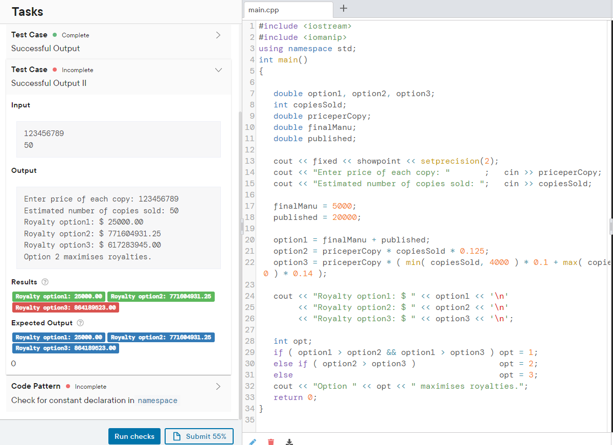
Task: Click the red Royalty option3 result badge
Action: [65, 308]
